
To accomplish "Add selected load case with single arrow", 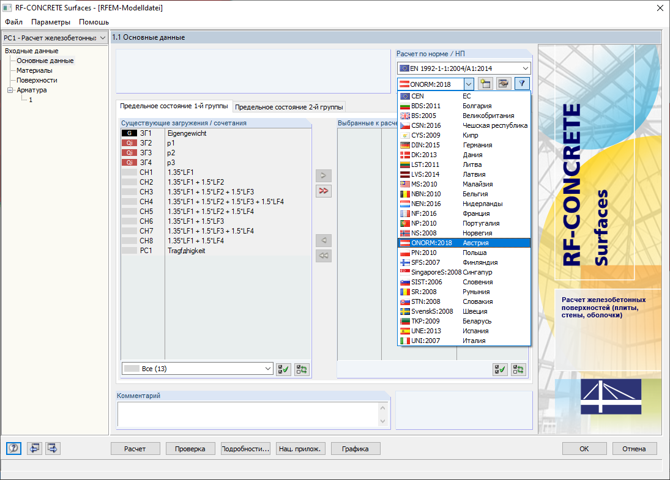I will click(x=324, y=175).
